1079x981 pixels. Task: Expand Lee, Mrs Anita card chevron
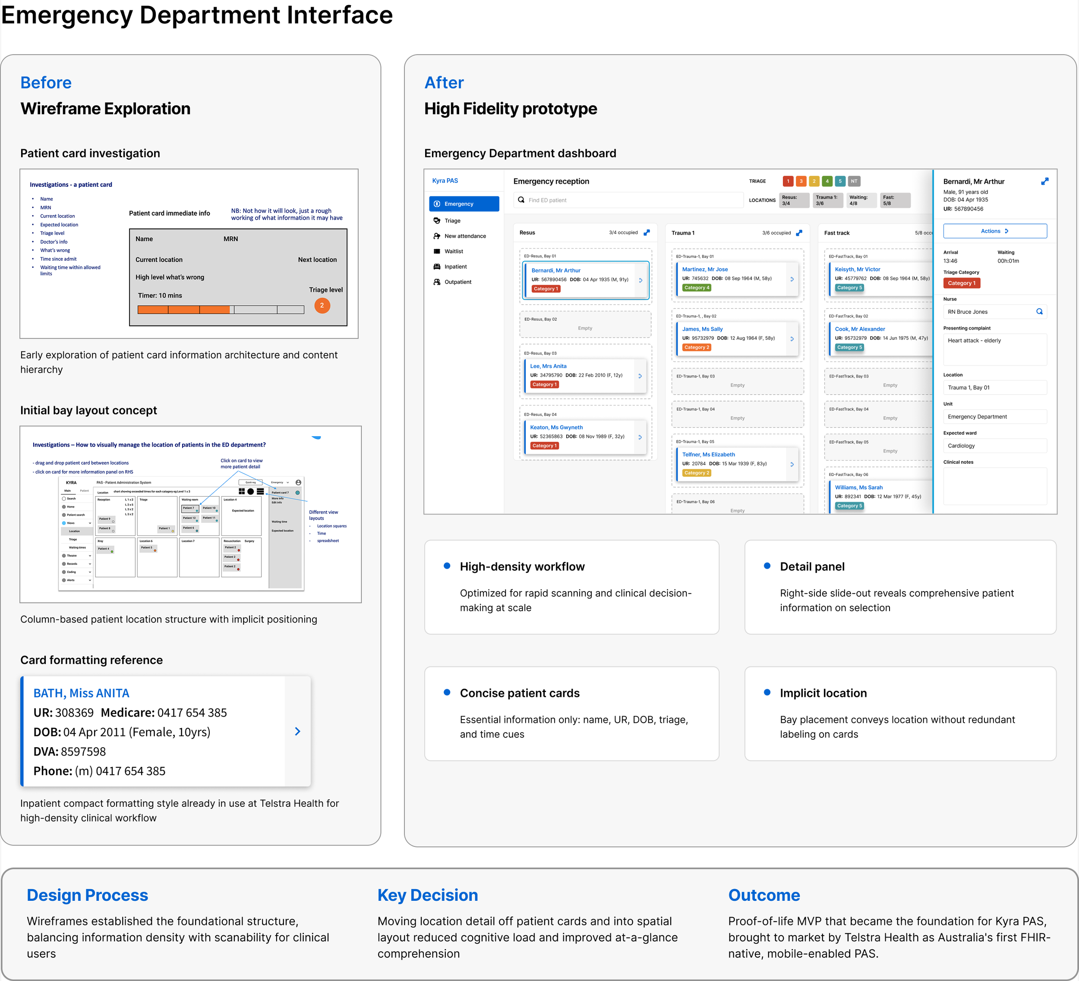tap(640, 376)
